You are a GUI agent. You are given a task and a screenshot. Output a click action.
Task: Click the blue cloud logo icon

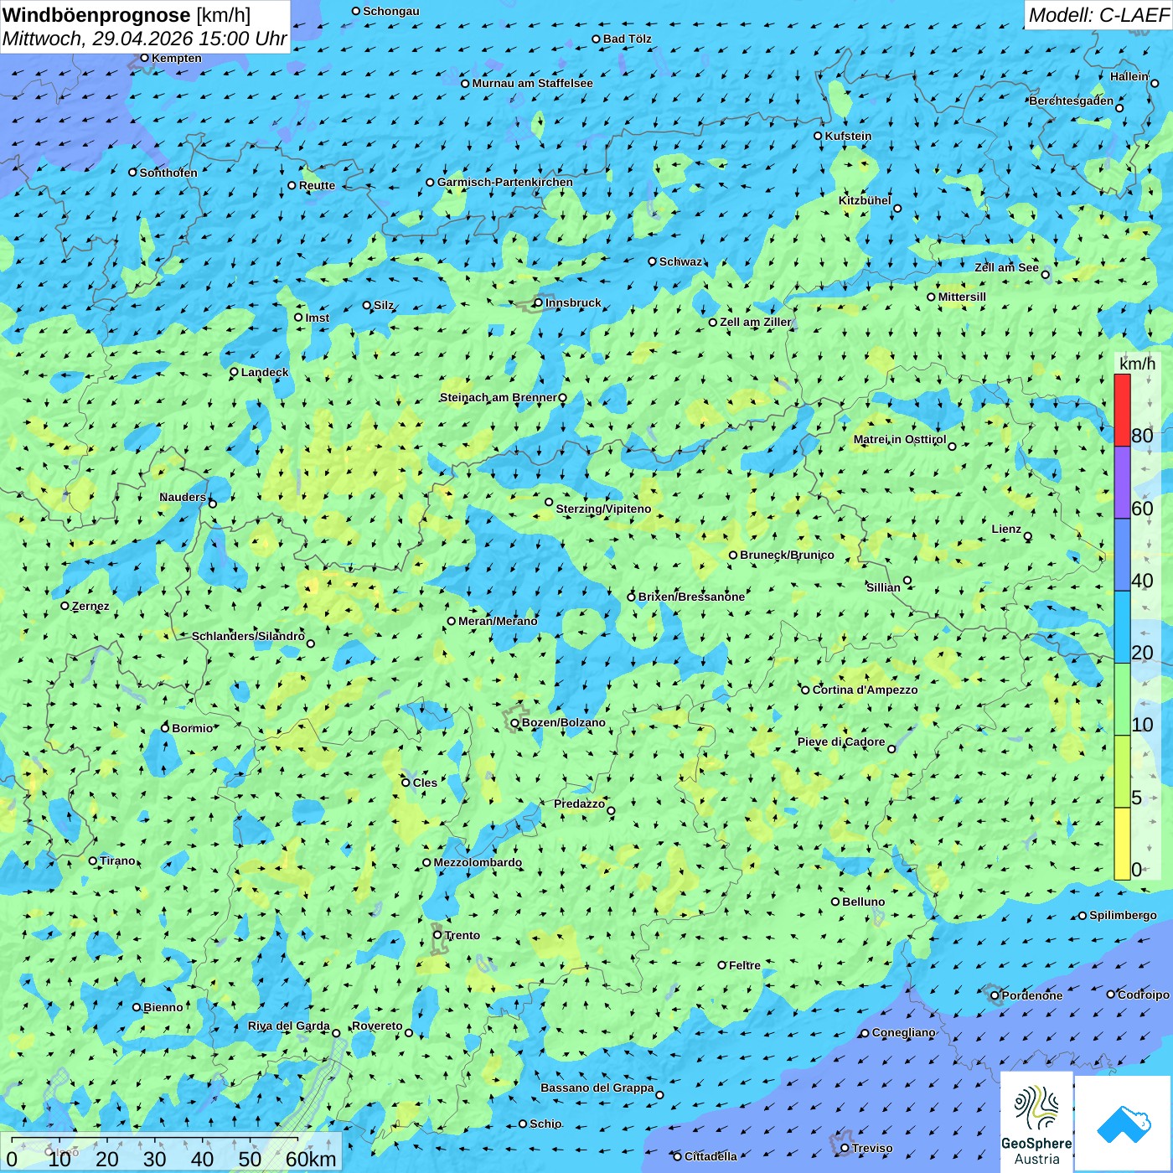(x=1124, y=1123)
